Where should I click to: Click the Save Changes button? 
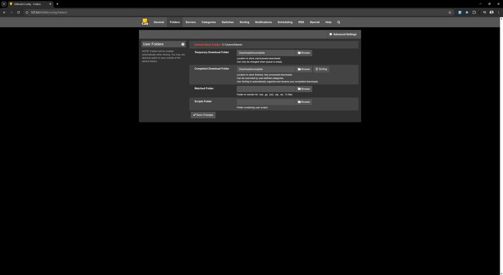(x=203, y=115)
